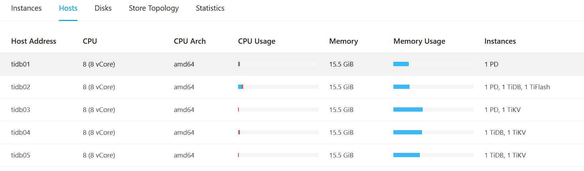
Task: Click the Memory Usage column header
Action: pyautogui.click(x=419, y=41)
